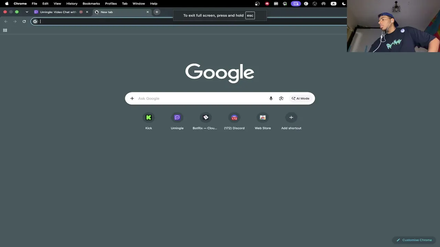Go back with the back arrow
The image size is (440, 247).
point(6,21)
